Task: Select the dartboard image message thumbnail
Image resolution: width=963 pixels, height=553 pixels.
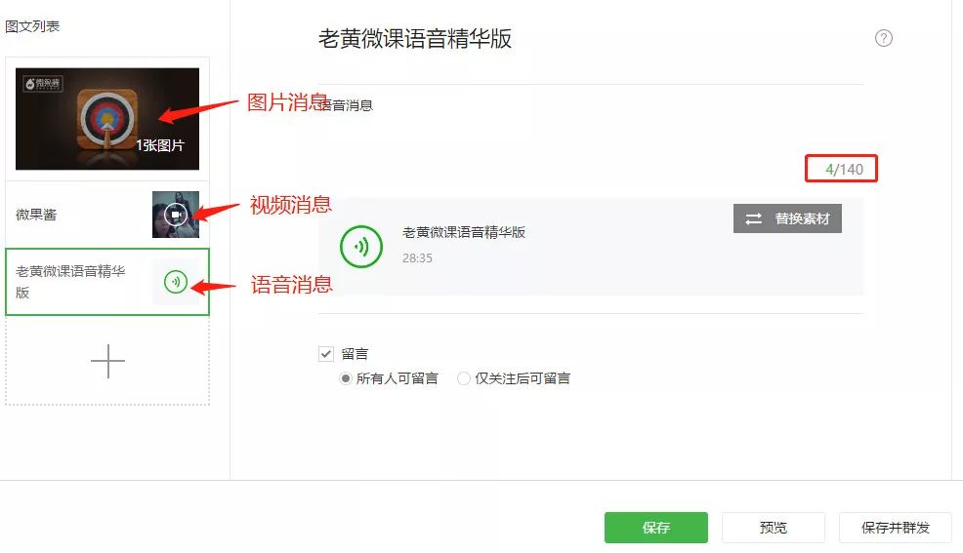Action: tap(107, 119)
